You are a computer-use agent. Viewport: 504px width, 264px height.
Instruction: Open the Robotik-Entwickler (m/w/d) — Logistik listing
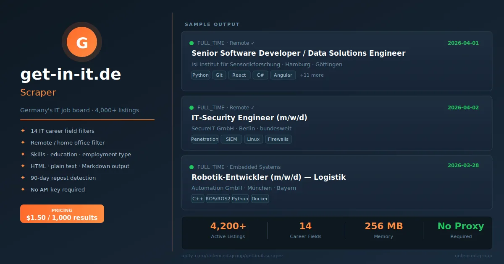tap(269, 177)
